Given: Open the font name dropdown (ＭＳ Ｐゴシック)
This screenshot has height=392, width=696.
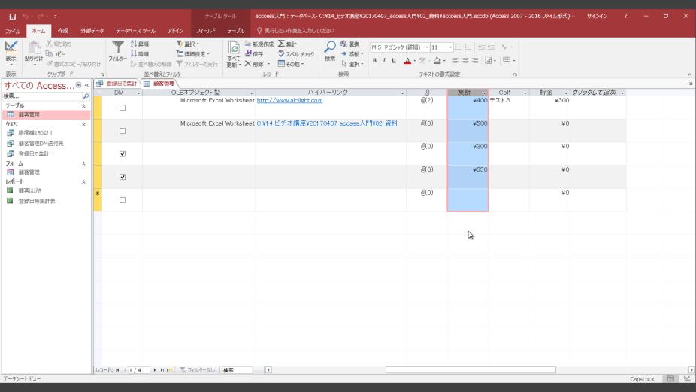Looking at the screenshot, I should pyautogui.click(x=427, y=47).
